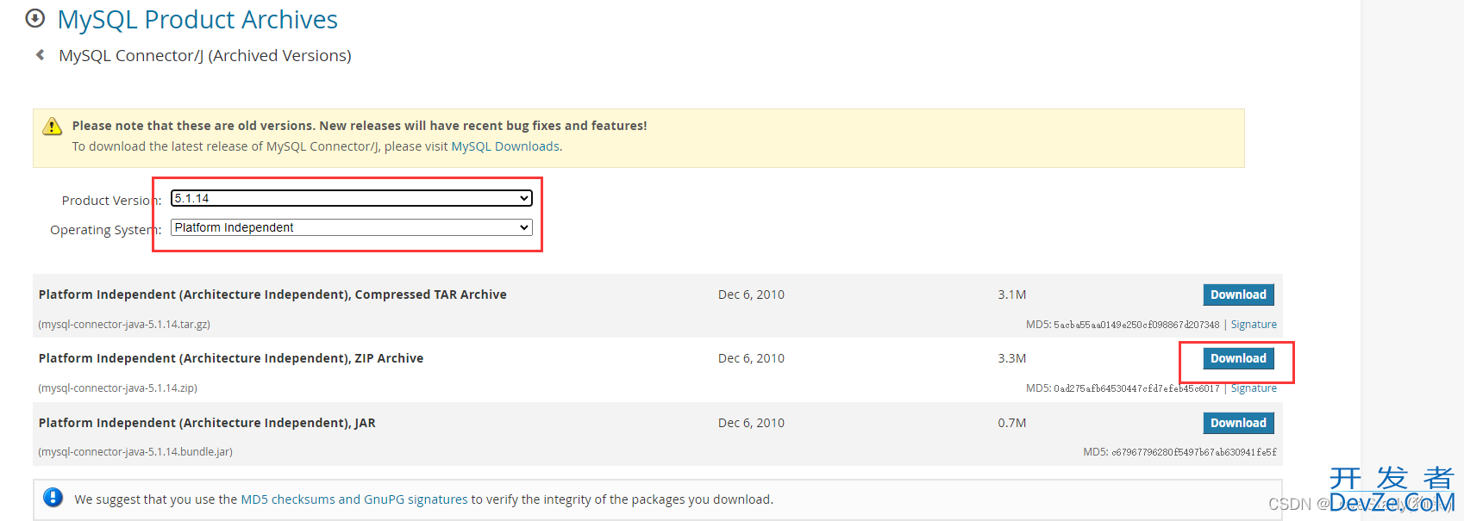The height and width of the screenshot is (521, 1464).
Task: Open MD5 checksums and GnuPG signatures link
Action: tap(353, 499)
